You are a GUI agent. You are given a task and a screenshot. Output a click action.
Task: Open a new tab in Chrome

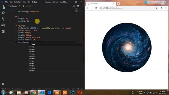coord(119,4)
